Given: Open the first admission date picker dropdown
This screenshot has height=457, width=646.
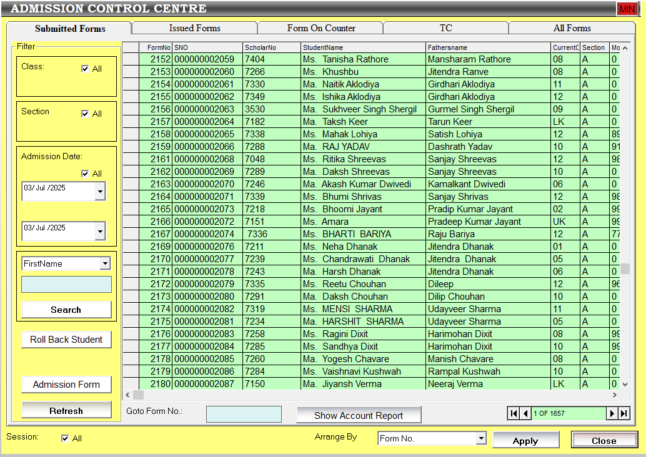Looking at the screenshot, I should tap(100, 192).
